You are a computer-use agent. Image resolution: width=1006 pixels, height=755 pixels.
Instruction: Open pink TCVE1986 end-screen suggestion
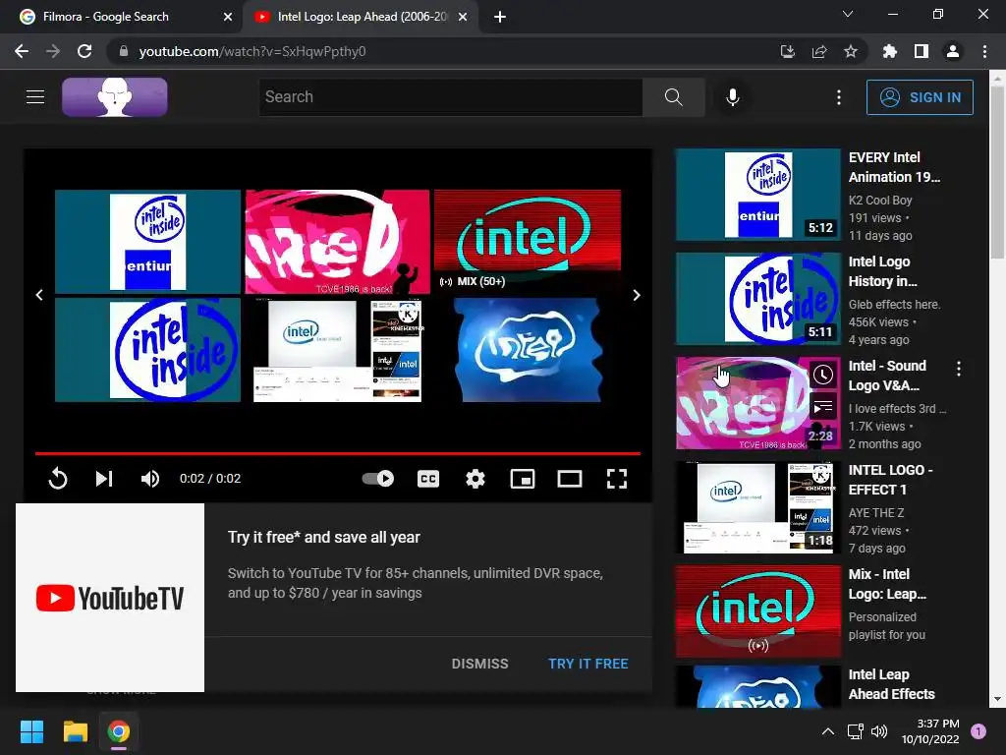338,242
